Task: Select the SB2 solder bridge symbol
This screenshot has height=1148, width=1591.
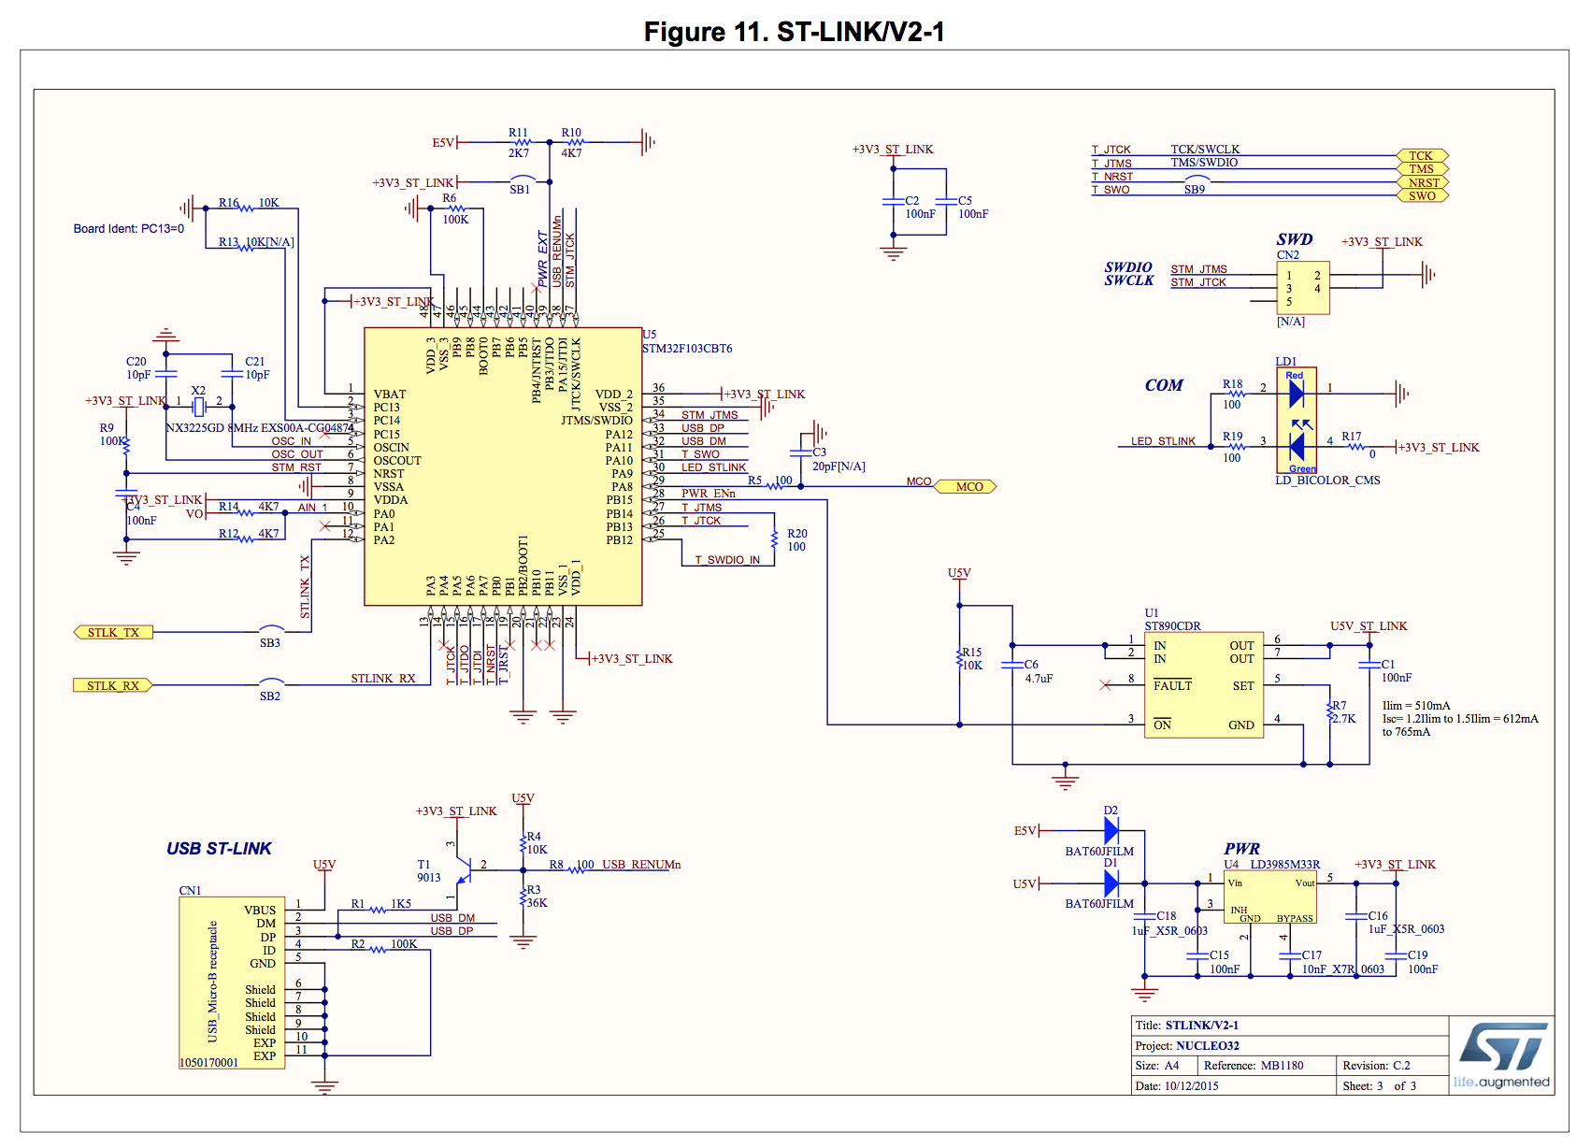Action: point(271,682)
